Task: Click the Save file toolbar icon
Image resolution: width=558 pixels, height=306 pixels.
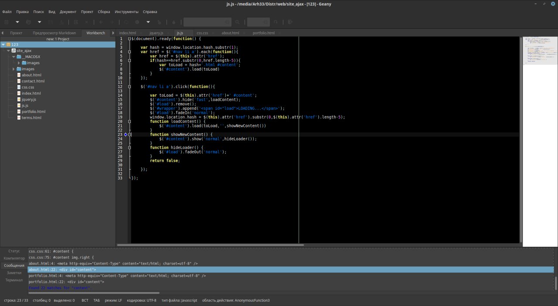Action: click(x=51, y=22)
